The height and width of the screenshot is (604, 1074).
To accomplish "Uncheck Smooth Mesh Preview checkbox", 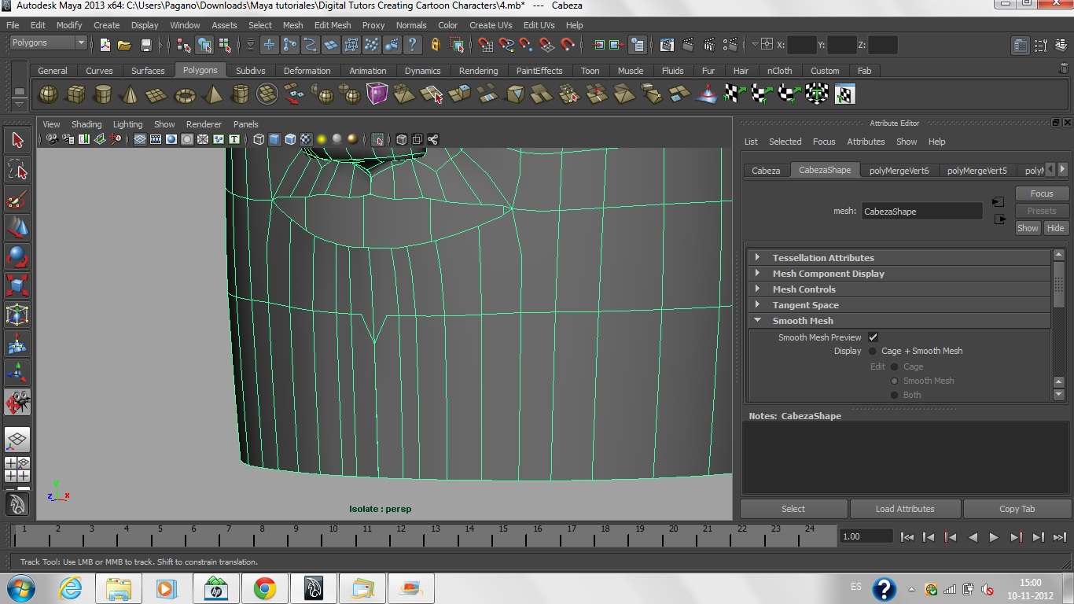I will click(x=873, y=337).
